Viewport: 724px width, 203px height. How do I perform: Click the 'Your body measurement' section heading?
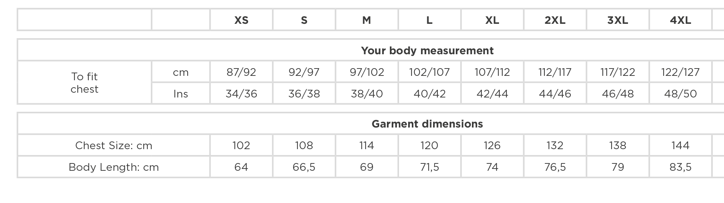(x=427, y=51)
